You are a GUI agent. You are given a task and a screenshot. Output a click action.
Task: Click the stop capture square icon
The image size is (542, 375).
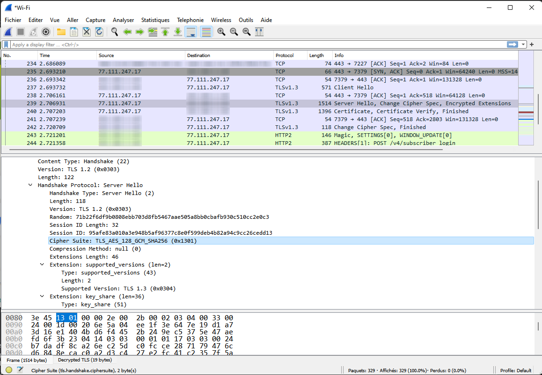click(21, 32)
